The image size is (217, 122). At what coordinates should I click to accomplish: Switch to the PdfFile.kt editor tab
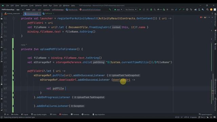(x=48, y=14)
